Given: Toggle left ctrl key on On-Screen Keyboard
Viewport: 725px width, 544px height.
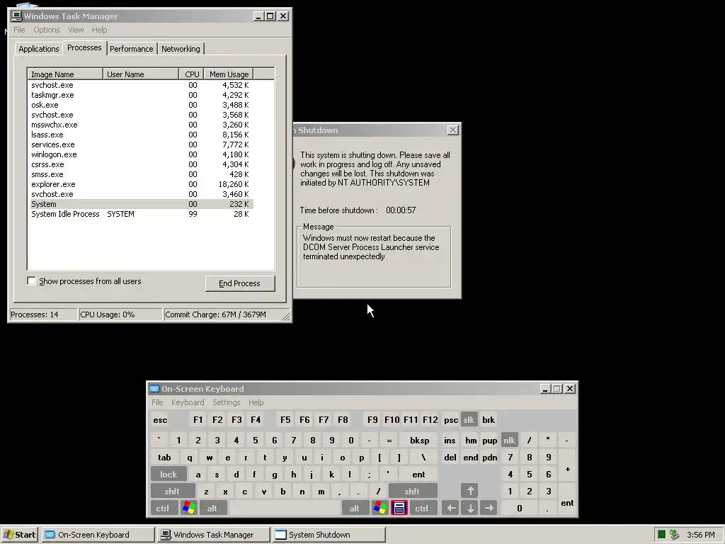Looking at the screenshot, I should point(163,508).
